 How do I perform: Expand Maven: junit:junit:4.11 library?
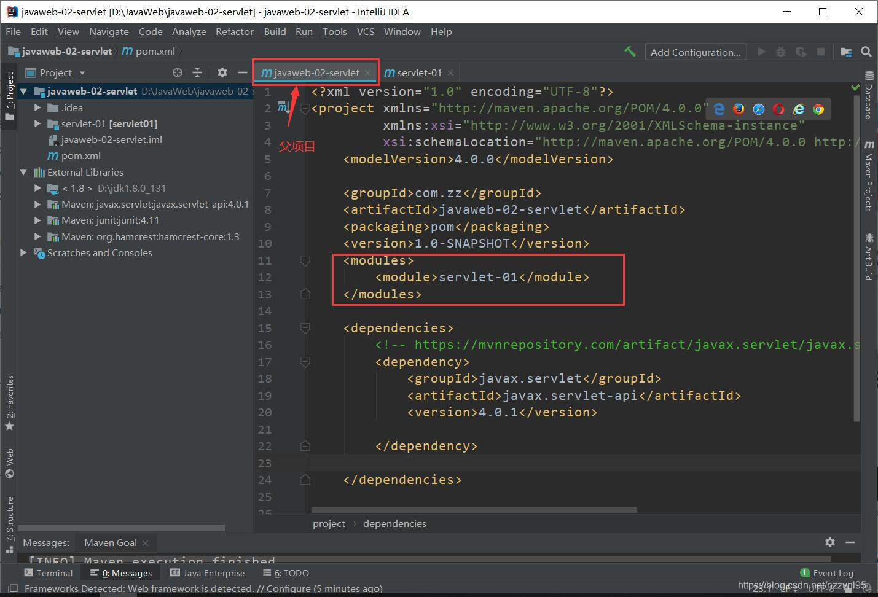click(38, 220)
